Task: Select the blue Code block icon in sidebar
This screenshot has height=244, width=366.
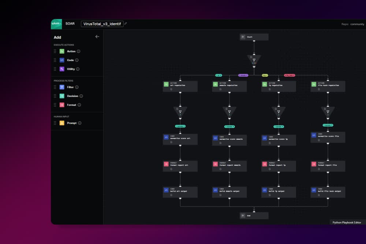Action: click(x=62, y=60)
